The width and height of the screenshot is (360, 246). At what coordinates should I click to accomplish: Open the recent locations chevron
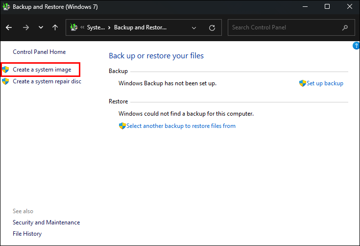pos(41,27)
